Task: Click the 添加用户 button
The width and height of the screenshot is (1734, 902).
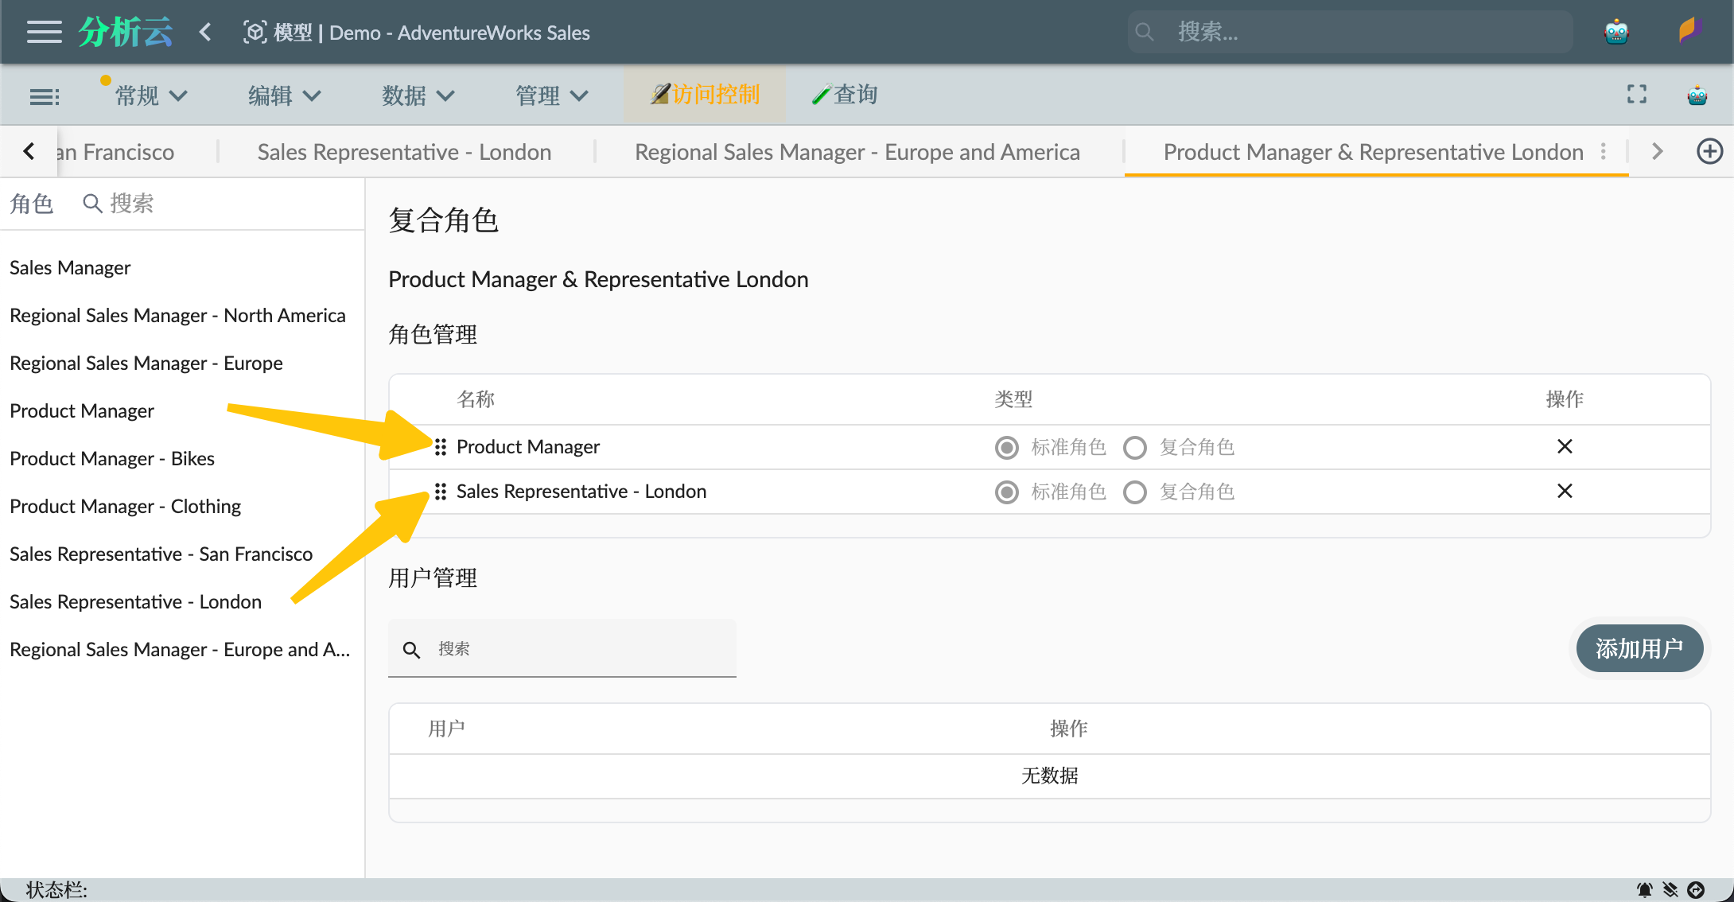Action: pyautogui.click(x=1639, y=648)
